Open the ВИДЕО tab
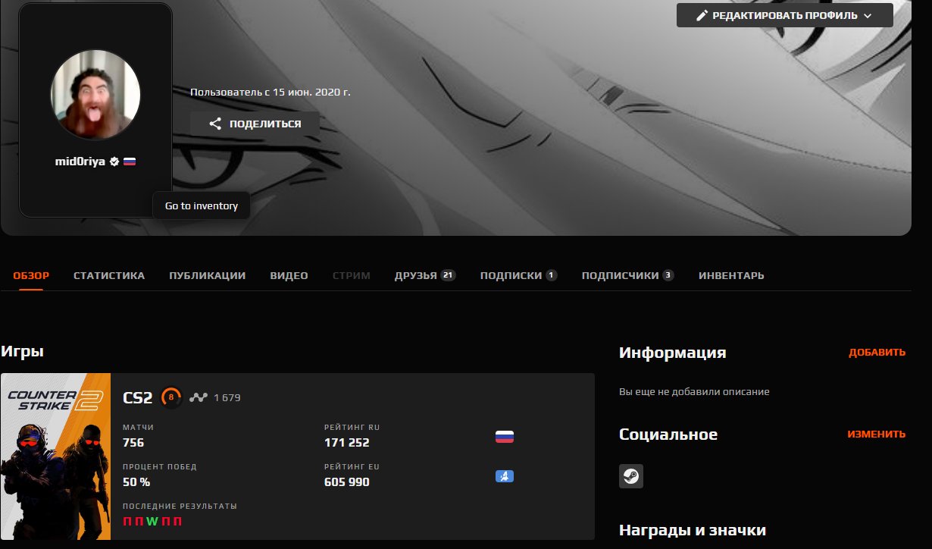 click(x=289, y=275)
